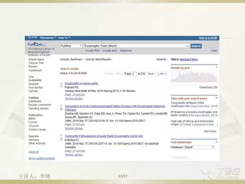Open the PubMed database dropdown
This screenshot has height=184, width=245.
coord(71,46)
